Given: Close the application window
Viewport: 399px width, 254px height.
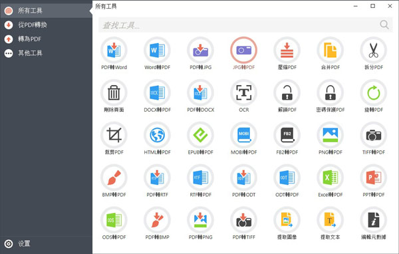Looking at the screenshot, I should (x=390, y=6).
